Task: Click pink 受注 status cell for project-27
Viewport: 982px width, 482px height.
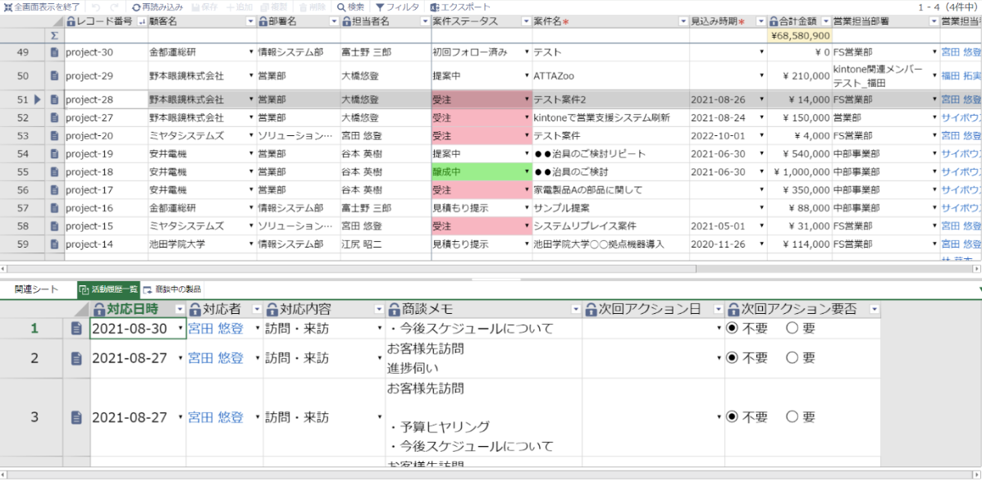Action: tap(482, 117)
